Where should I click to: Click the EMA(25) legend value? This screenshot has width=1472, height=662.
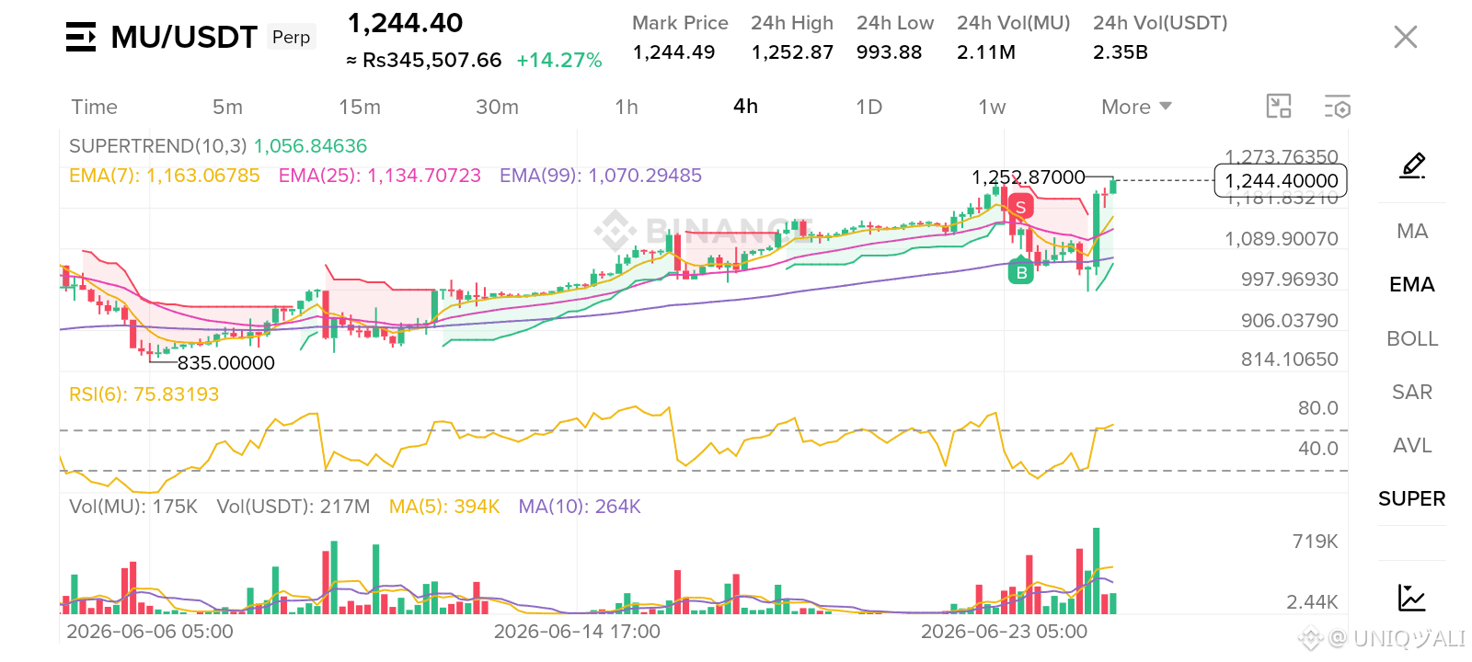[x=380, y=176]
